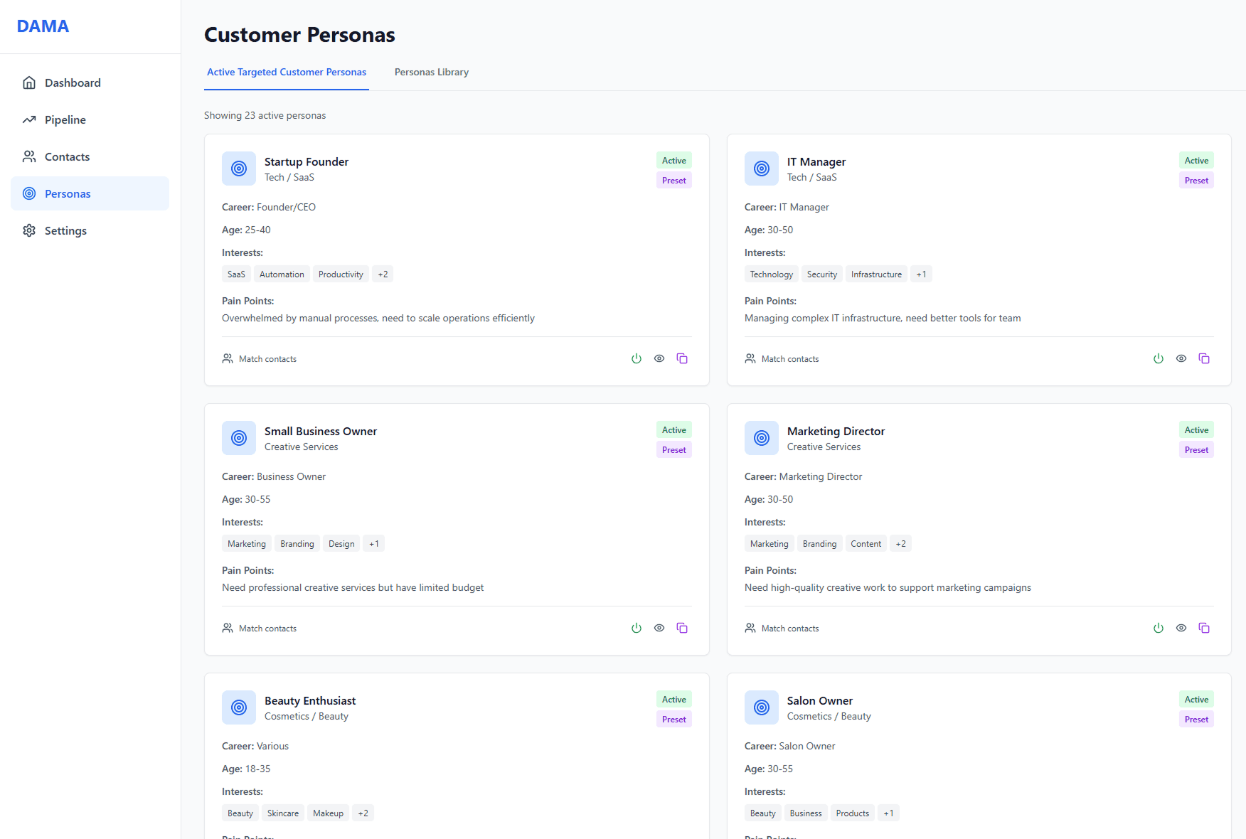The height and width of the screenshot is (839, 1246).
Task: Click the Salon Owner avatar icon
Action: click(762, 707)
